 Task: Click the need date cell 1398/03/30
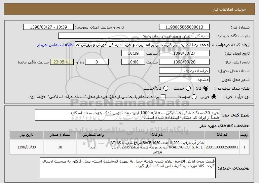coord(27,147)
